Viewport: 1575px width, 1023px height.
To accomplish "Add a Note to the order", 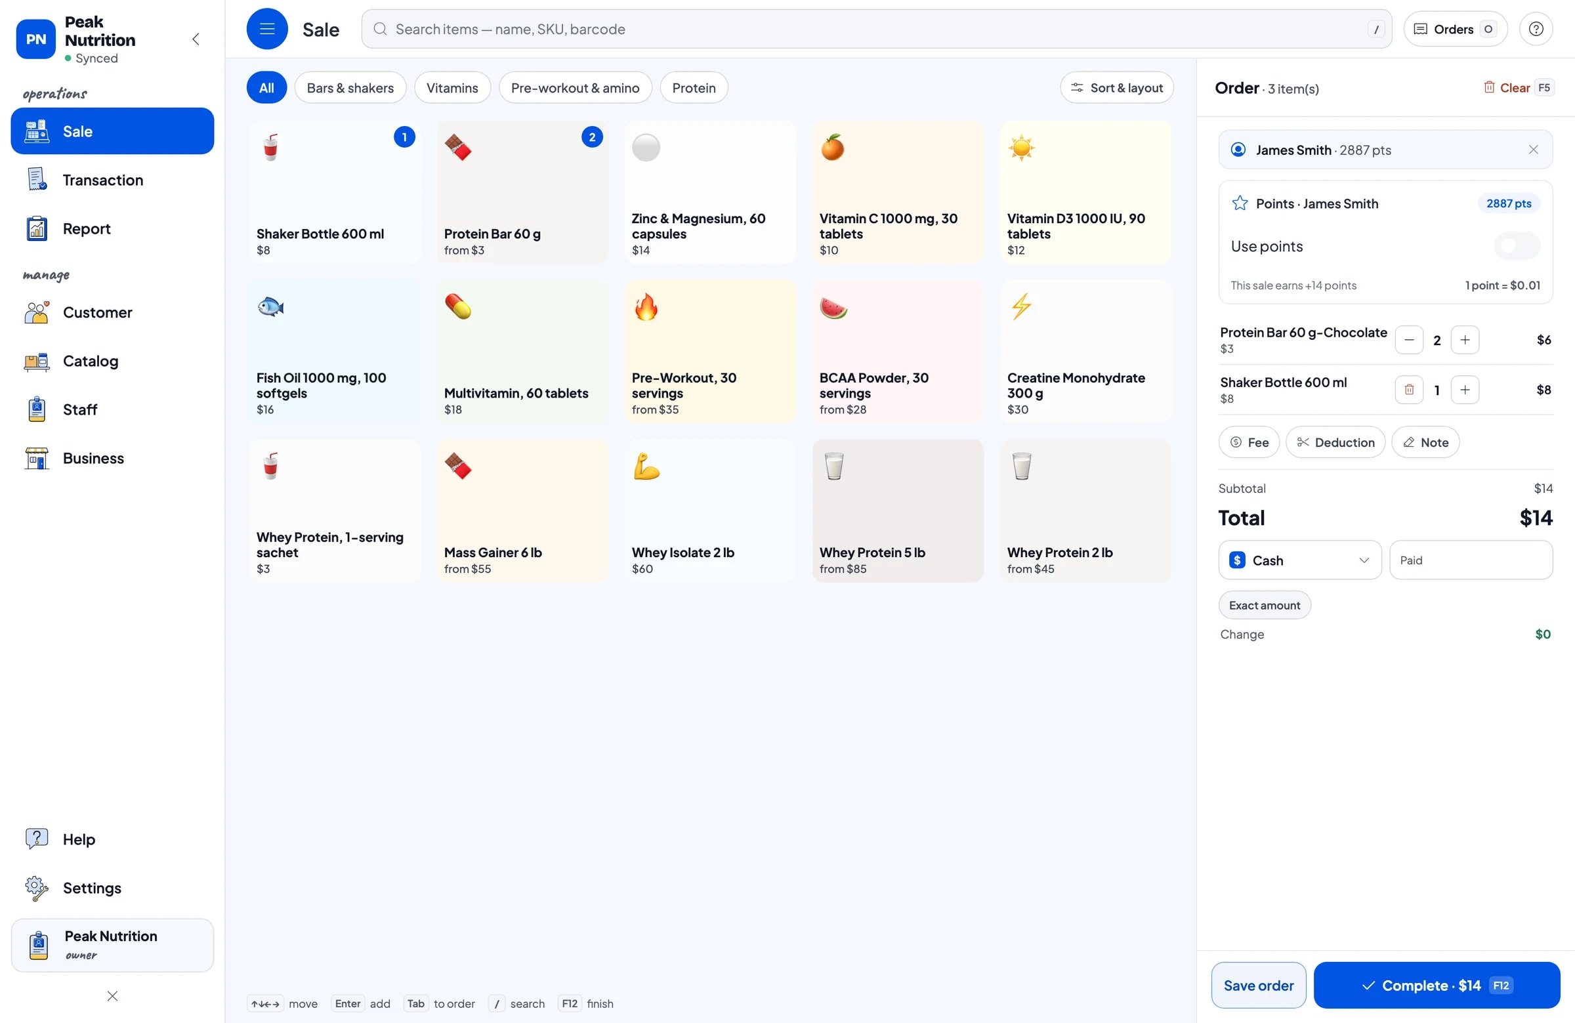I will (1425, 442).
